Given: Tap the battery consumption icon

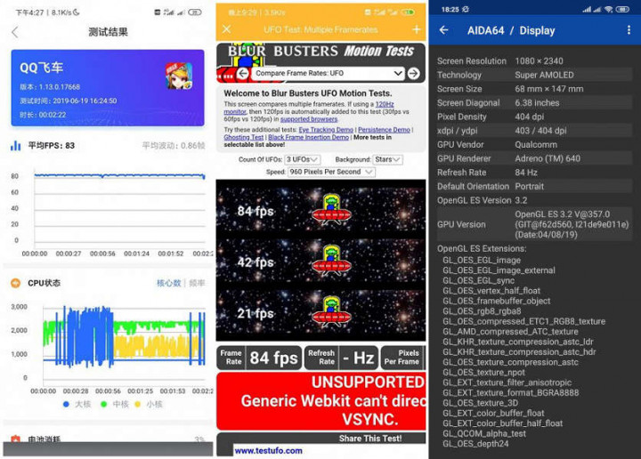Looking at the screenshot, I should pos(15,439).
